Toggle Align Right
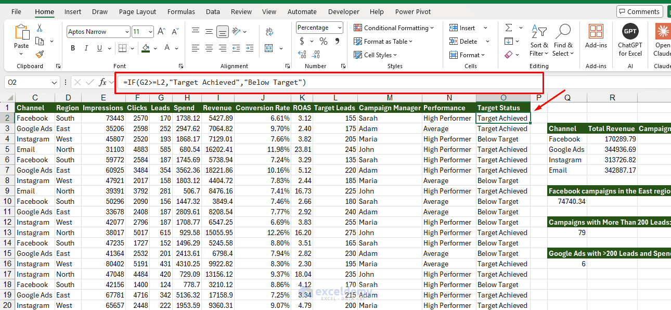671x310 pixels. click(x=223, y=48)
